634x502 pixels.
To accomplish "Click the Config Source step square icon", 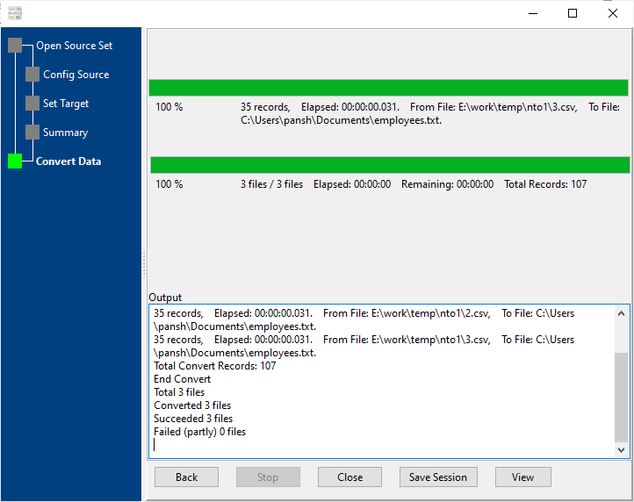I will [x=32, y=75].
